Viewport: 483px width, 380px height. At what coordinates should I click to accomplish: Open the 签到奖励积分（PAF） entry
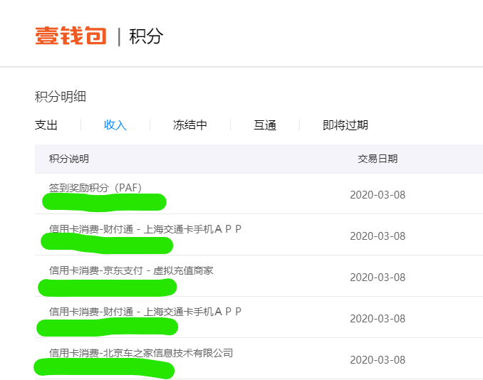pyautogui.click(x=95, y=188)
